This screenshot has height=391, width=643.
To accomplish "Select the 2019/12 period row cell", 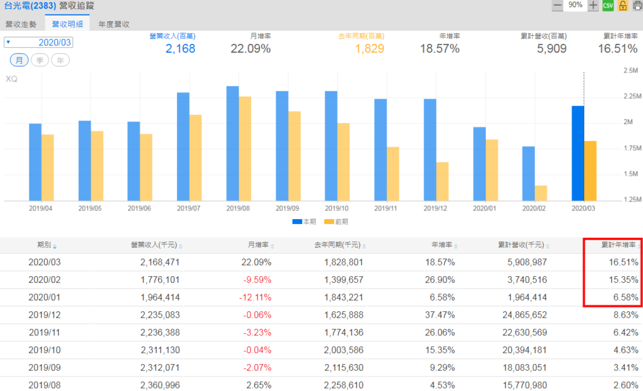I will click(45, 315).
